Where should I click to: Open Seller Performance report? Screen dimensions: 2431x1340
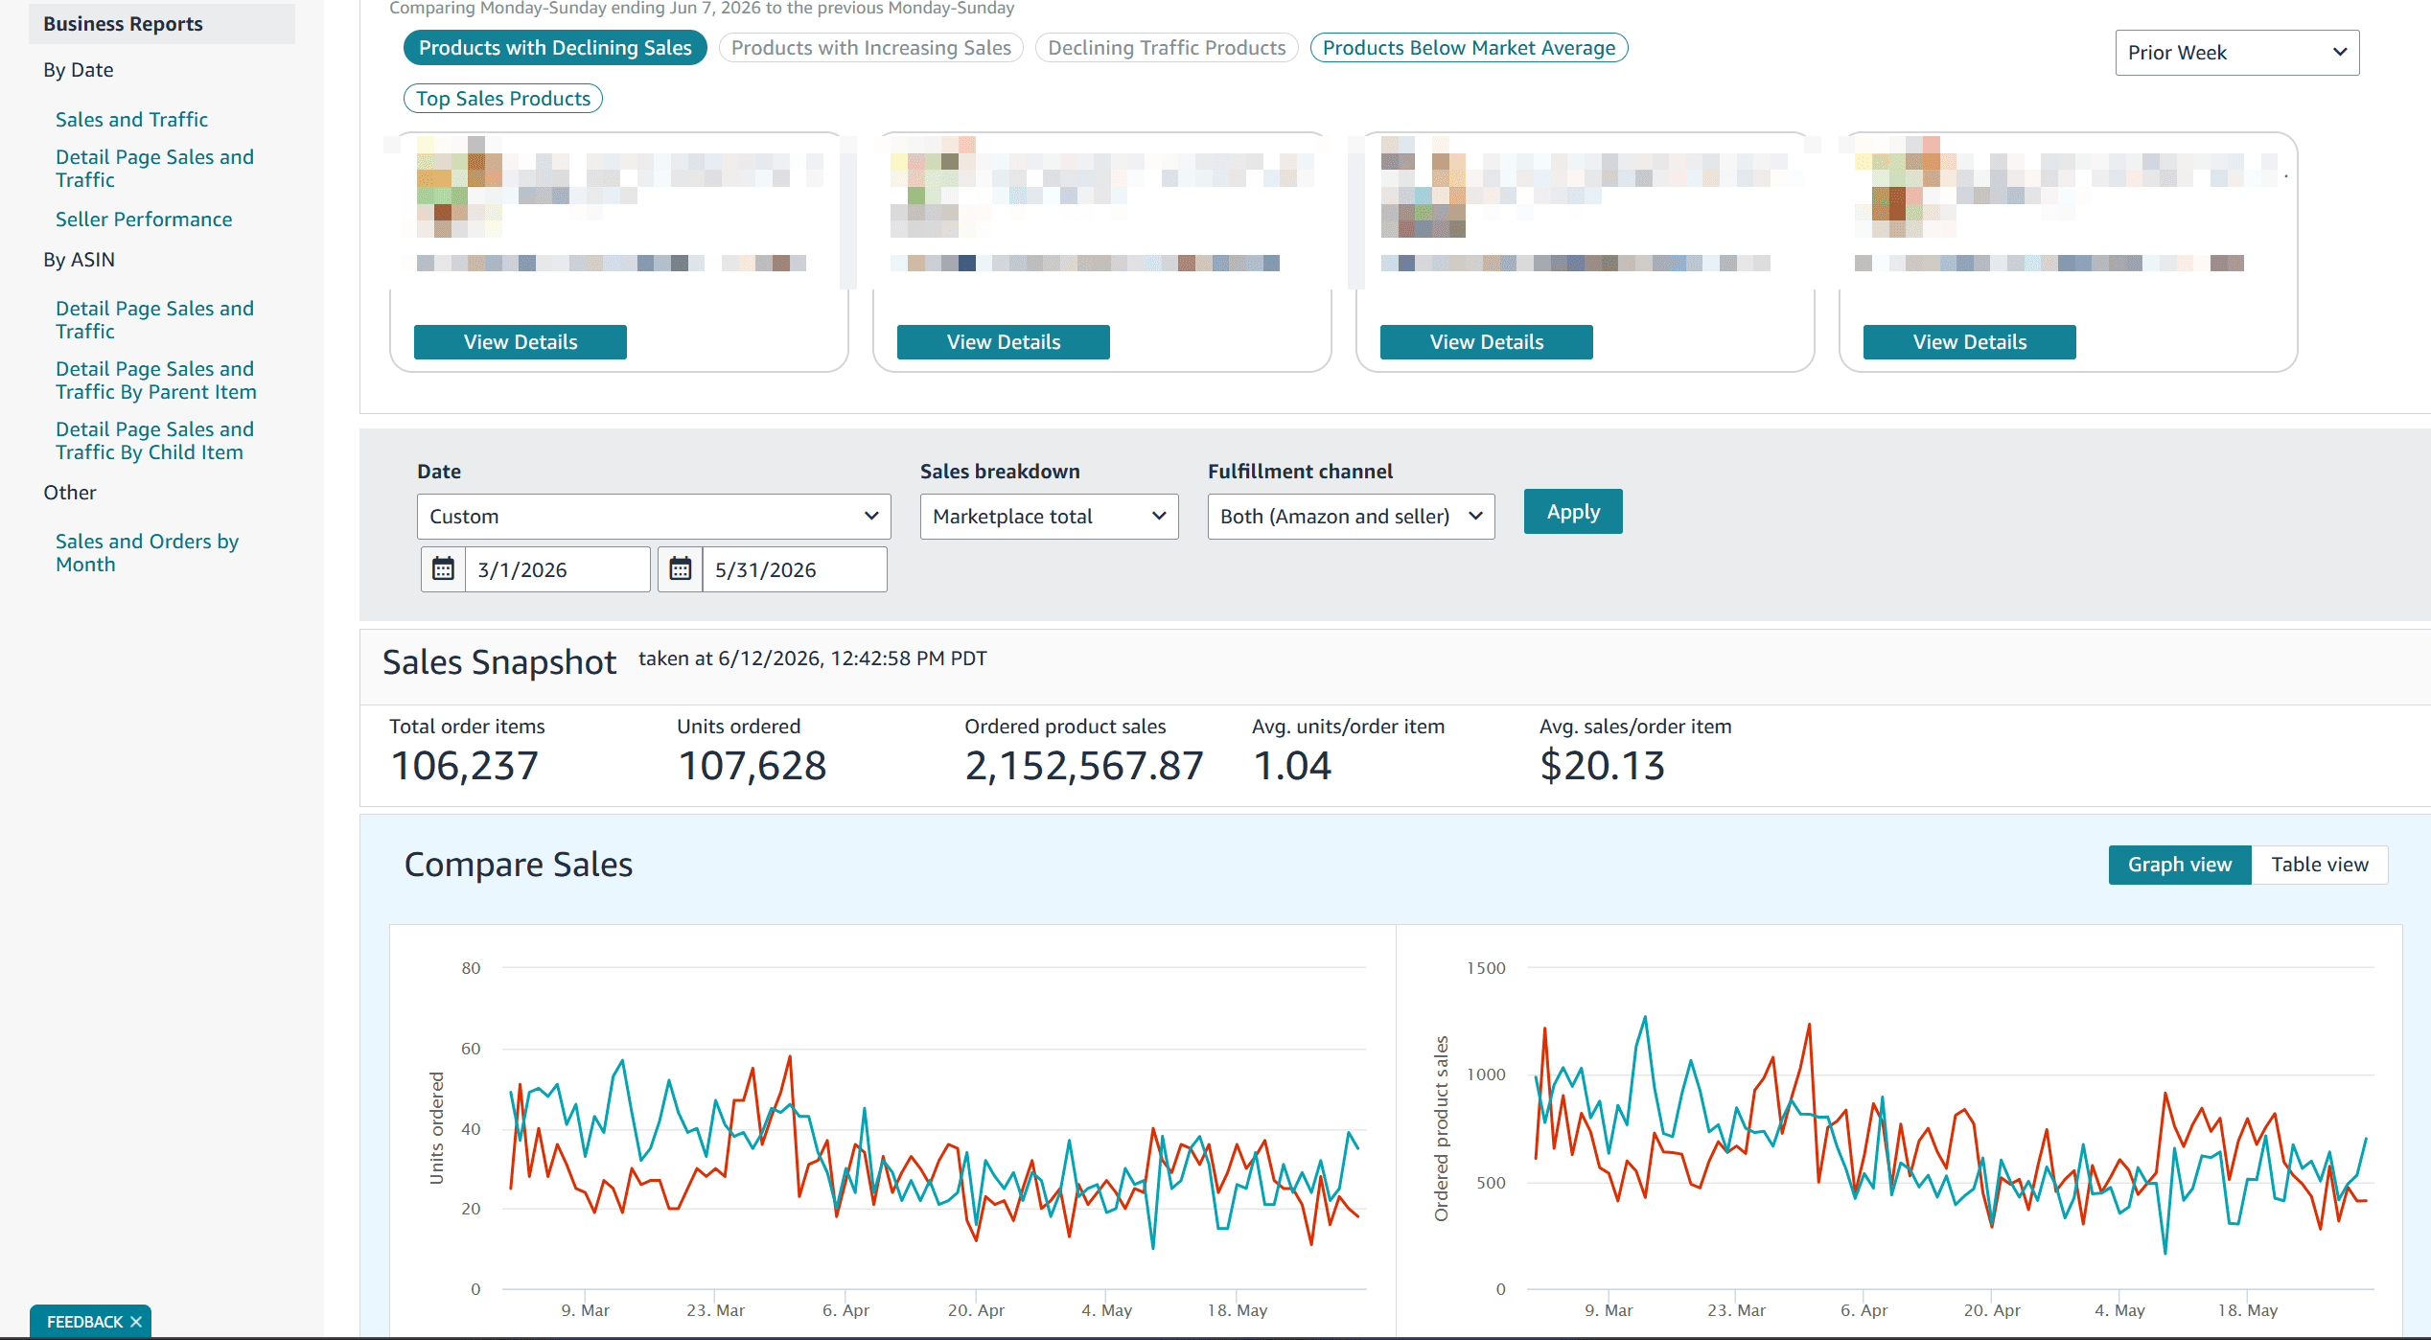144,219
